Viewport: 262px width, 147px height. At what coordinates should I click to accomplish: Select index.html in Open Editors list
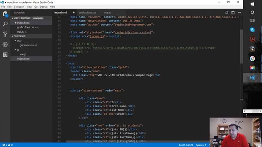23,23
